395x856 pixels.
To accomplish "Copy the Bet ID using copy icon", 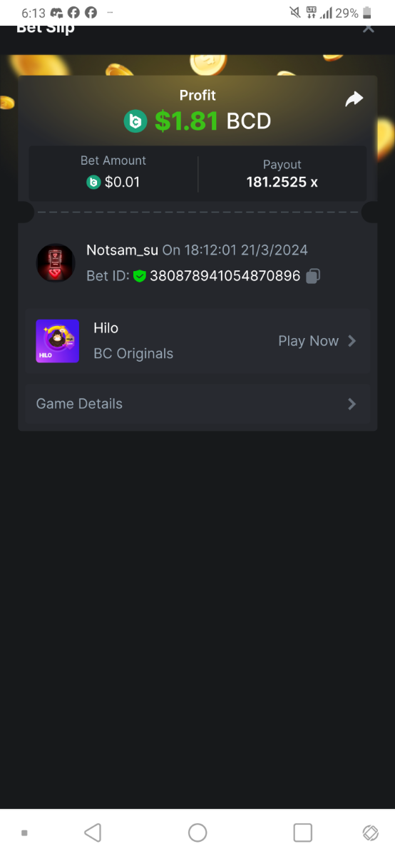I will click(313, 276).
